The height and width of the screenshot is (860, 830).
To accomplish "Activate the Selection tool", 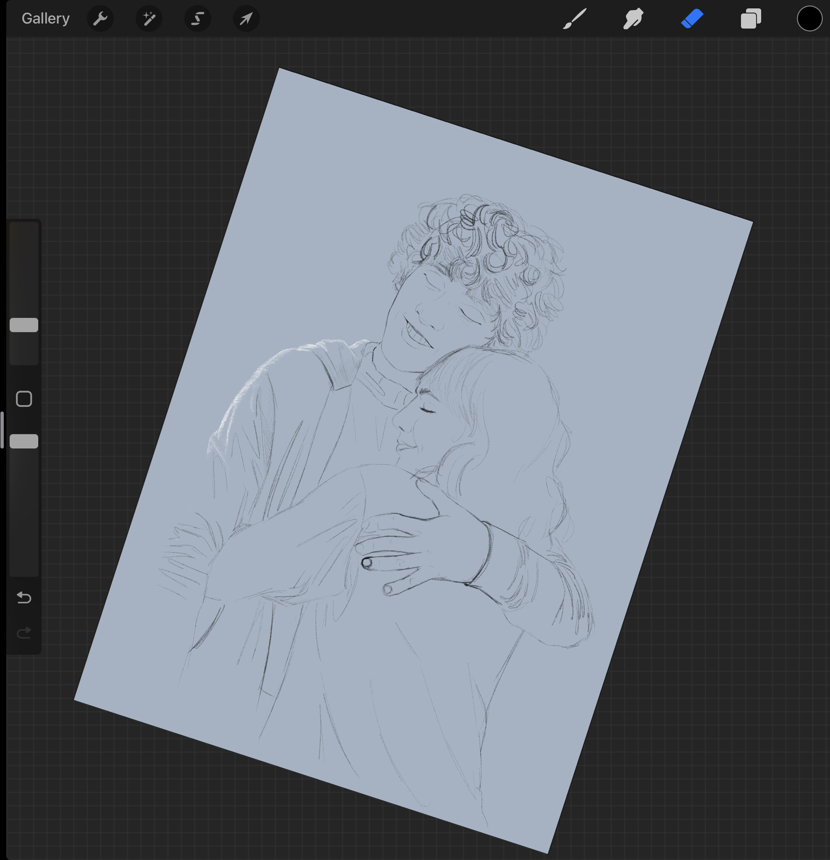I will click(x=198, y=18).
